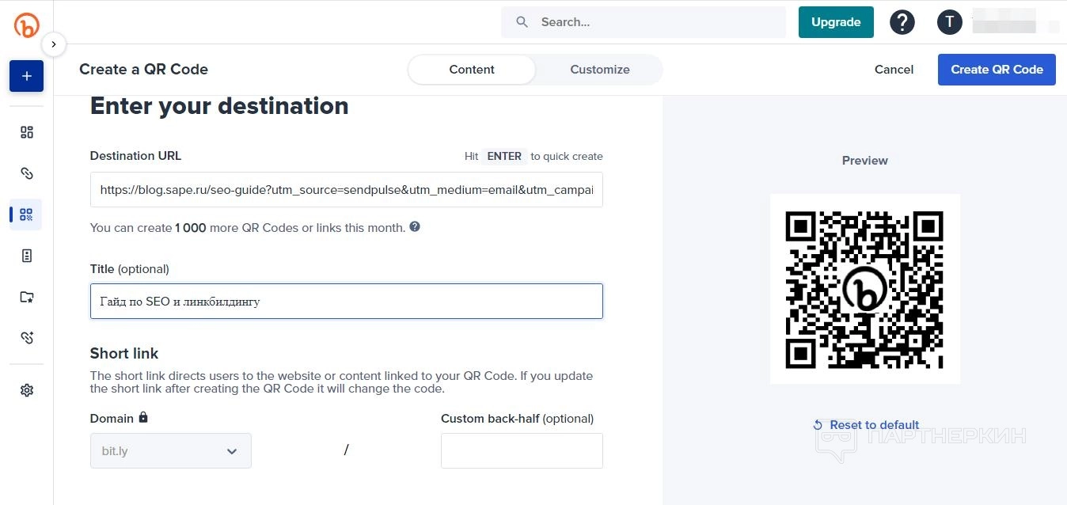
Task: Click the blue plus Create new button
Action: (x=26, y=76)
